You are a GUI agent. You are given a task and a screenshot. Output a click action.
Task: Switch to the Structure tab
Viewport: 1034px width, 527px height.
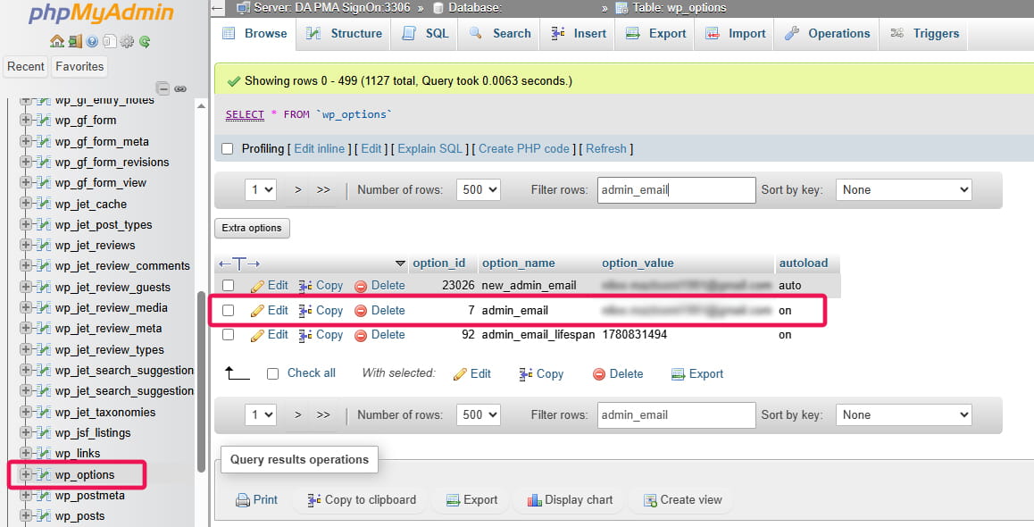pos(344,34)
